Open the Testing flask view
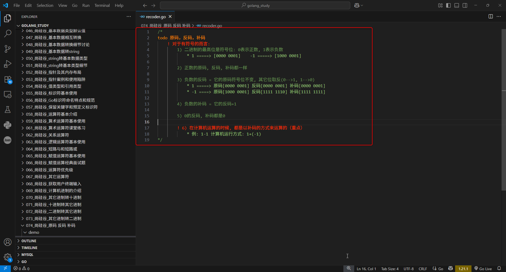Viewport: 506px width, 272px height. (x=8, y=110)
